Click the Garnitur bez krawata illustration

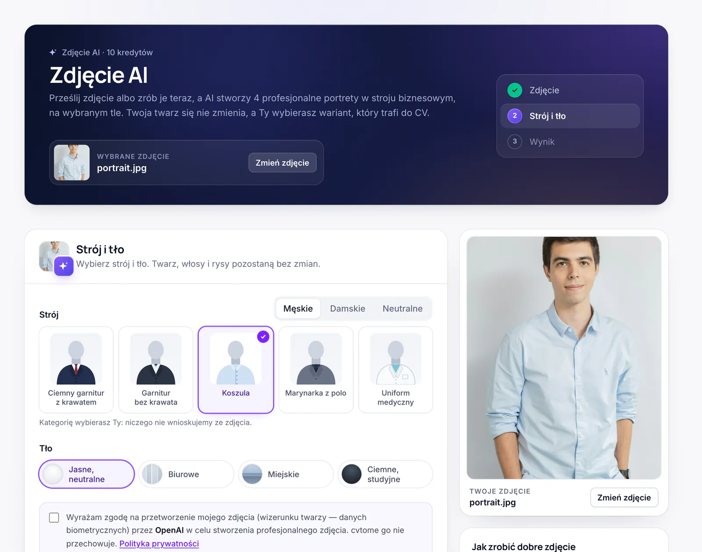click(156, 359)
